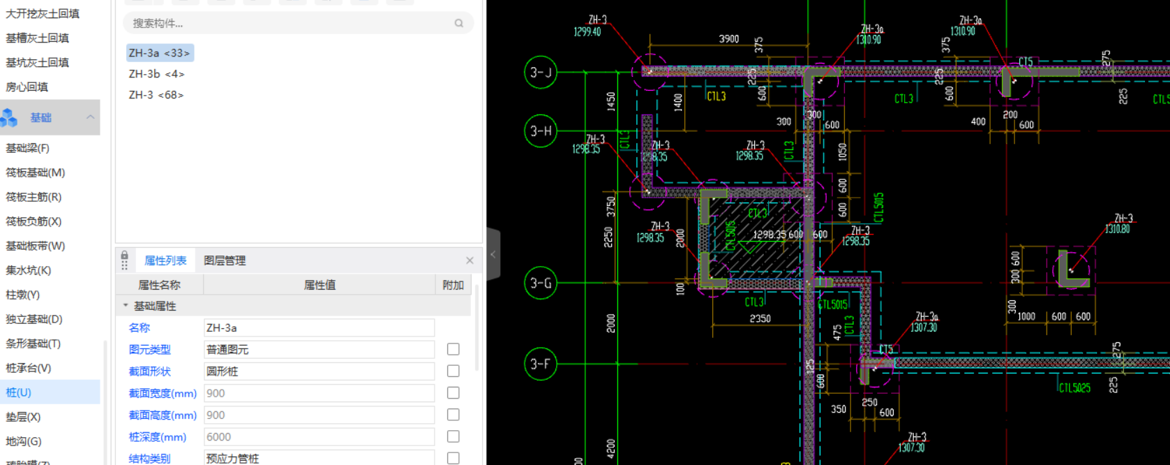Screen dimensions: 1170x465
Task: Enable the 截面形状 附加 checkbox
Action: tap(453, 371)
